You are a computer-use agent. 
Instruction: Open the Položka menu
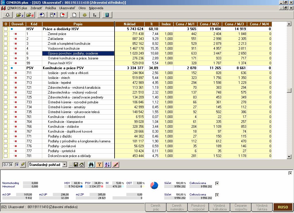(x=51, y=8)
